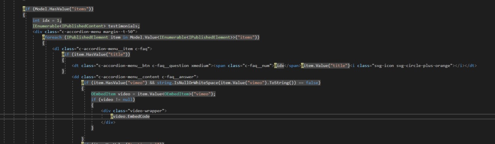This screenshot has width=495, height=144.
Task: Click the 'c-accordion-menu__content c-faq__answer' class value
Action: point(147,77)
